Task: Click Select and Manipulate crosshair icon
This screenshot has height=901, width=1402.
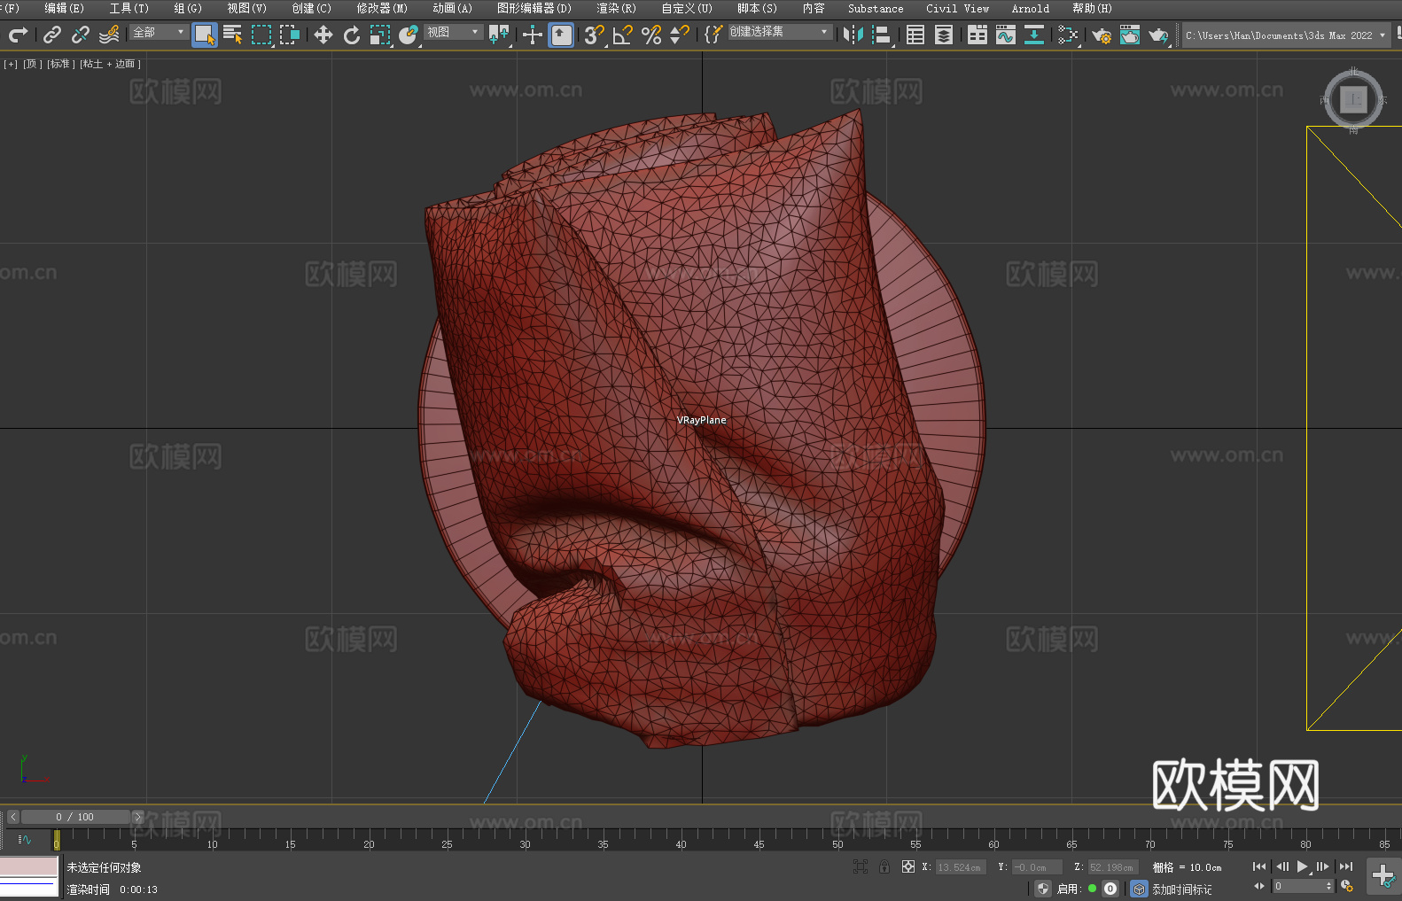Action: 533,35
